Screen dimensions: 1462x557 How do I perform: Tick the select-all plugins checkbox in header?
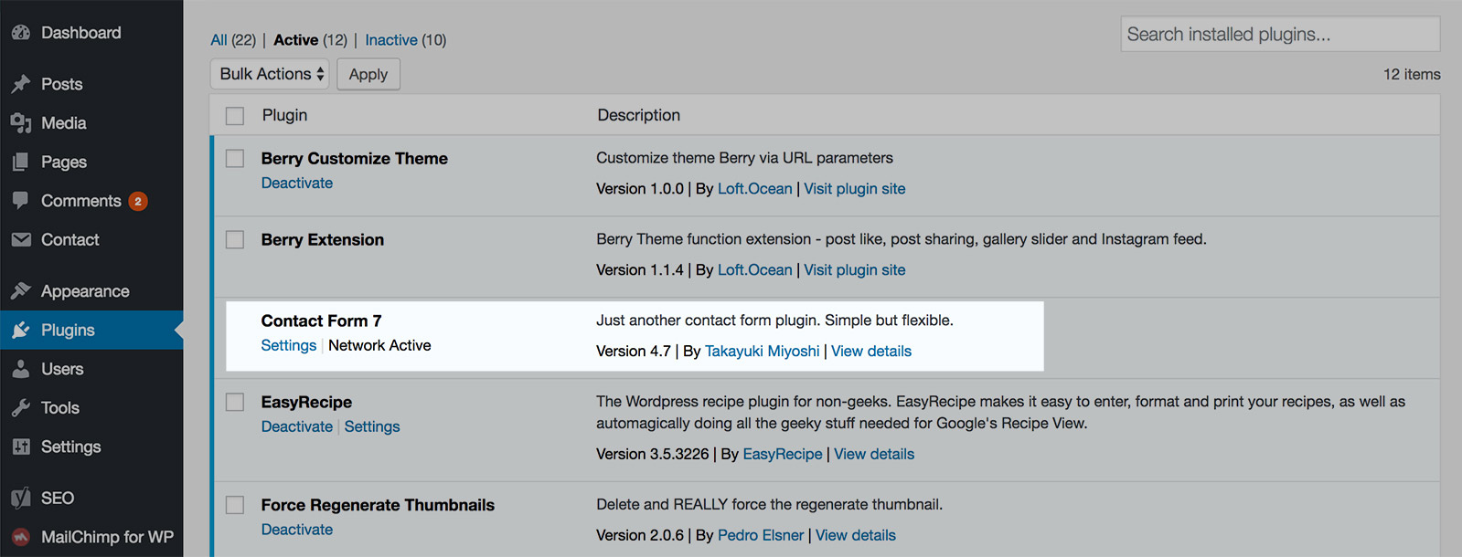tap(235, 116)
